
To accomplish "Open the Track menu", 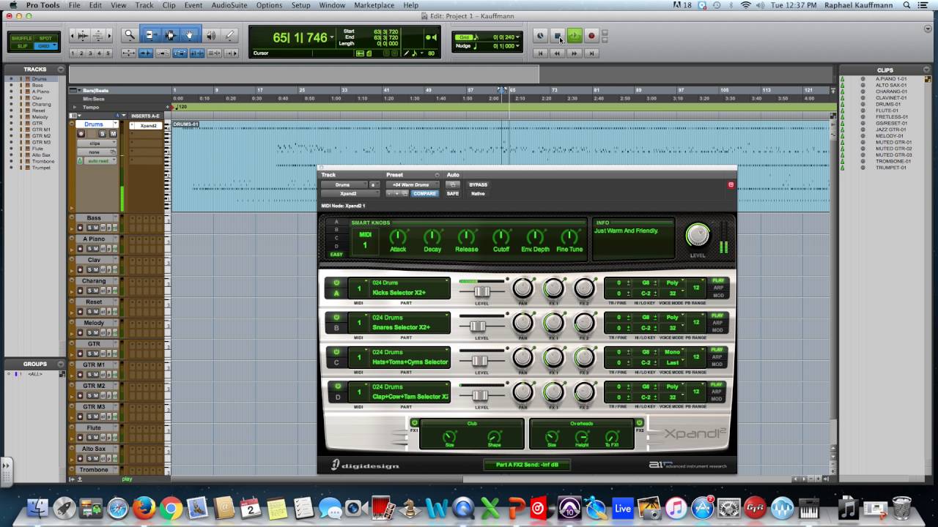I will 144,5.
